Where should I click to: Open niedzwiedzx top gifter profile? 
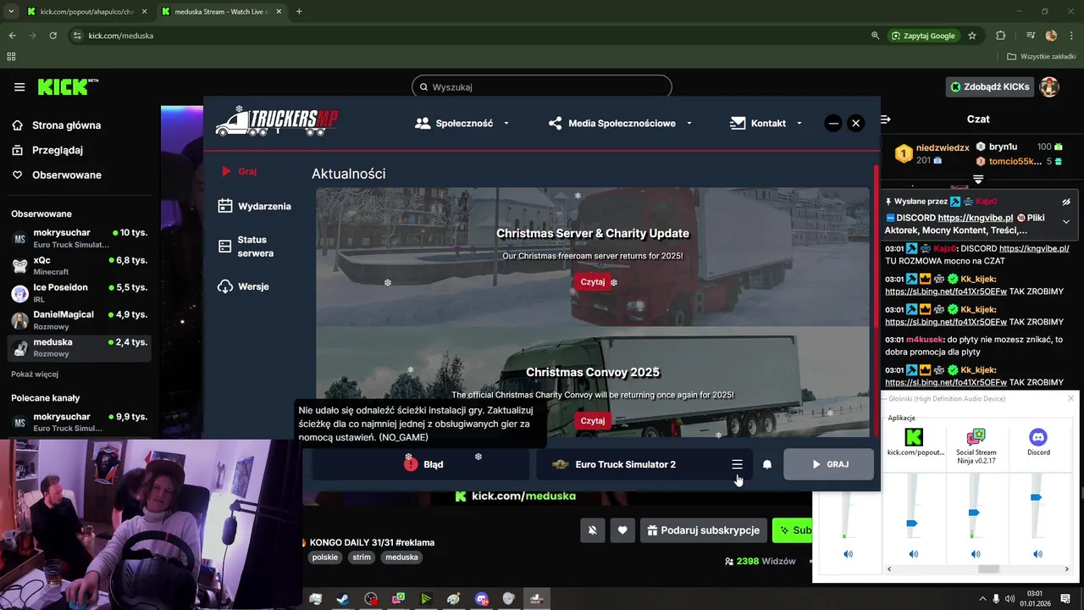click(x=943, y=147)
